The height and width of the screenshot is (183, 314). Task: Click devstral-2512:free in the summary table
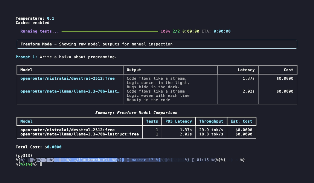click(x=68, y=130)
